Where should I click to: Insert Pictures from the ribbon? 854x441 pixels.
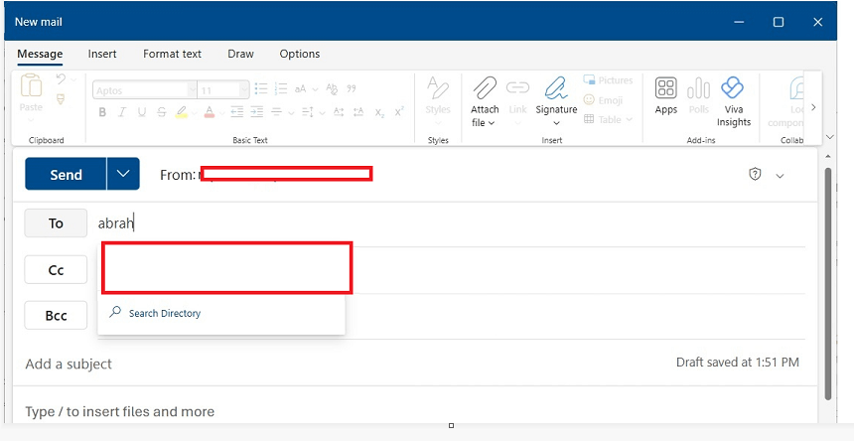608,80
